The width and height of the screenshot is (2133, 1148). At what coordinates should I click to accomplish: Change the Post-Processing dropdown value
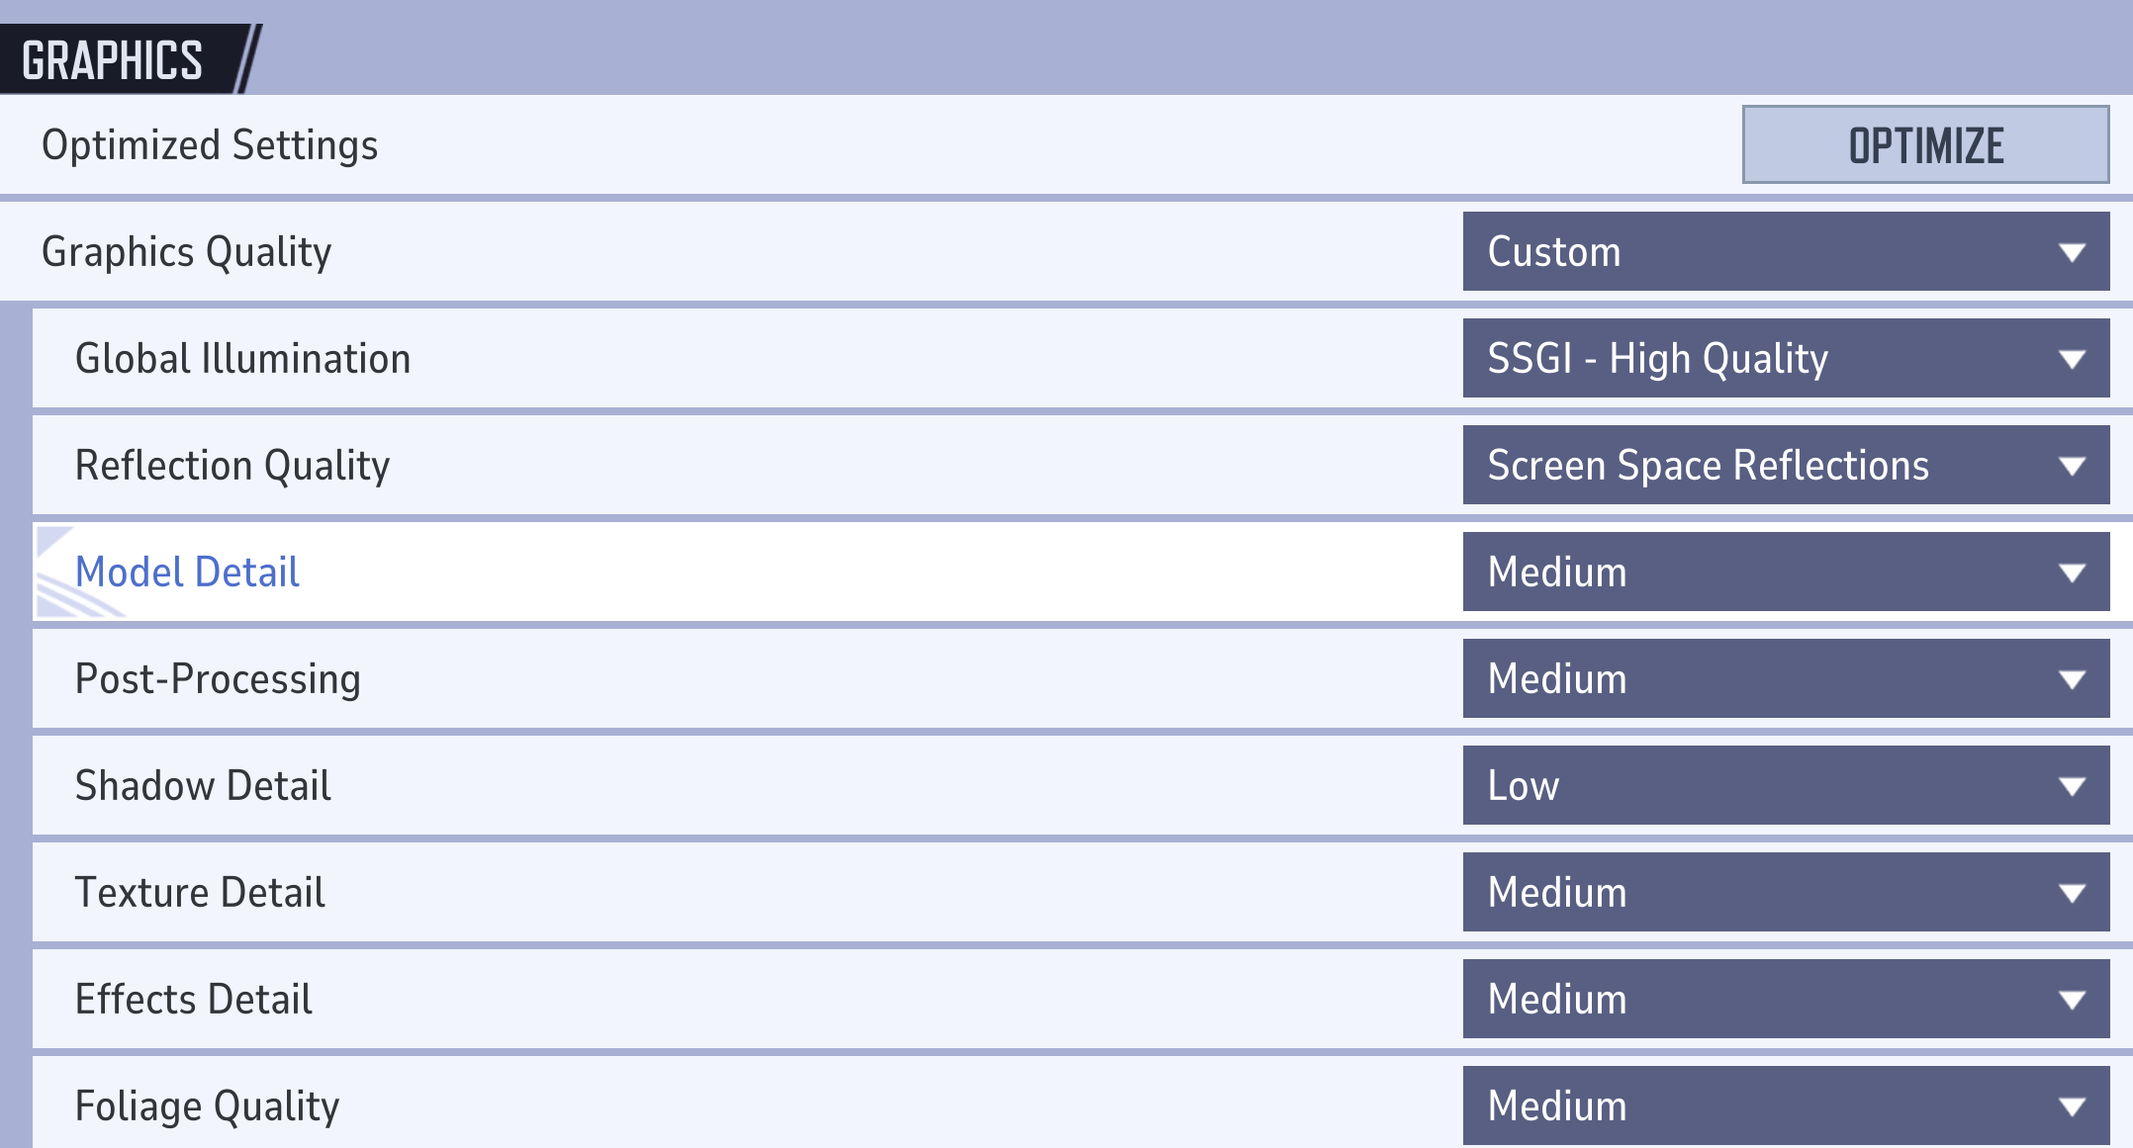(x=1785, y=678)
